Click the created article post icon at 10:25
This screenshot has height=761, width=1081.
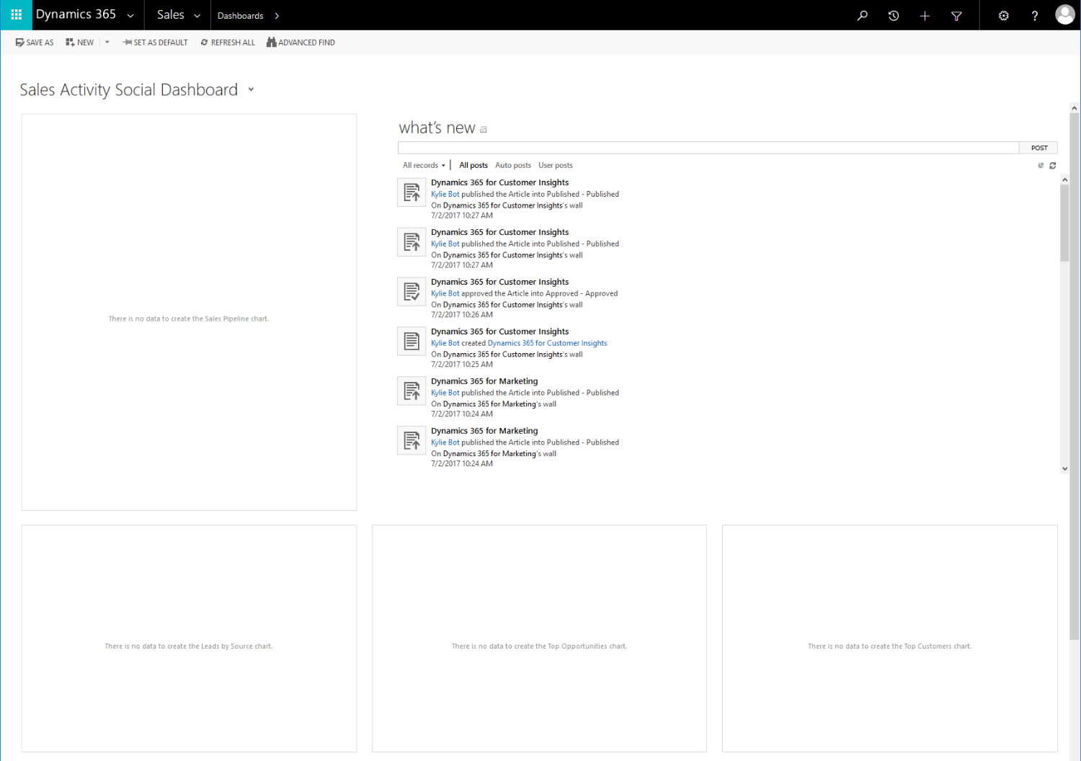pos(412,342)
